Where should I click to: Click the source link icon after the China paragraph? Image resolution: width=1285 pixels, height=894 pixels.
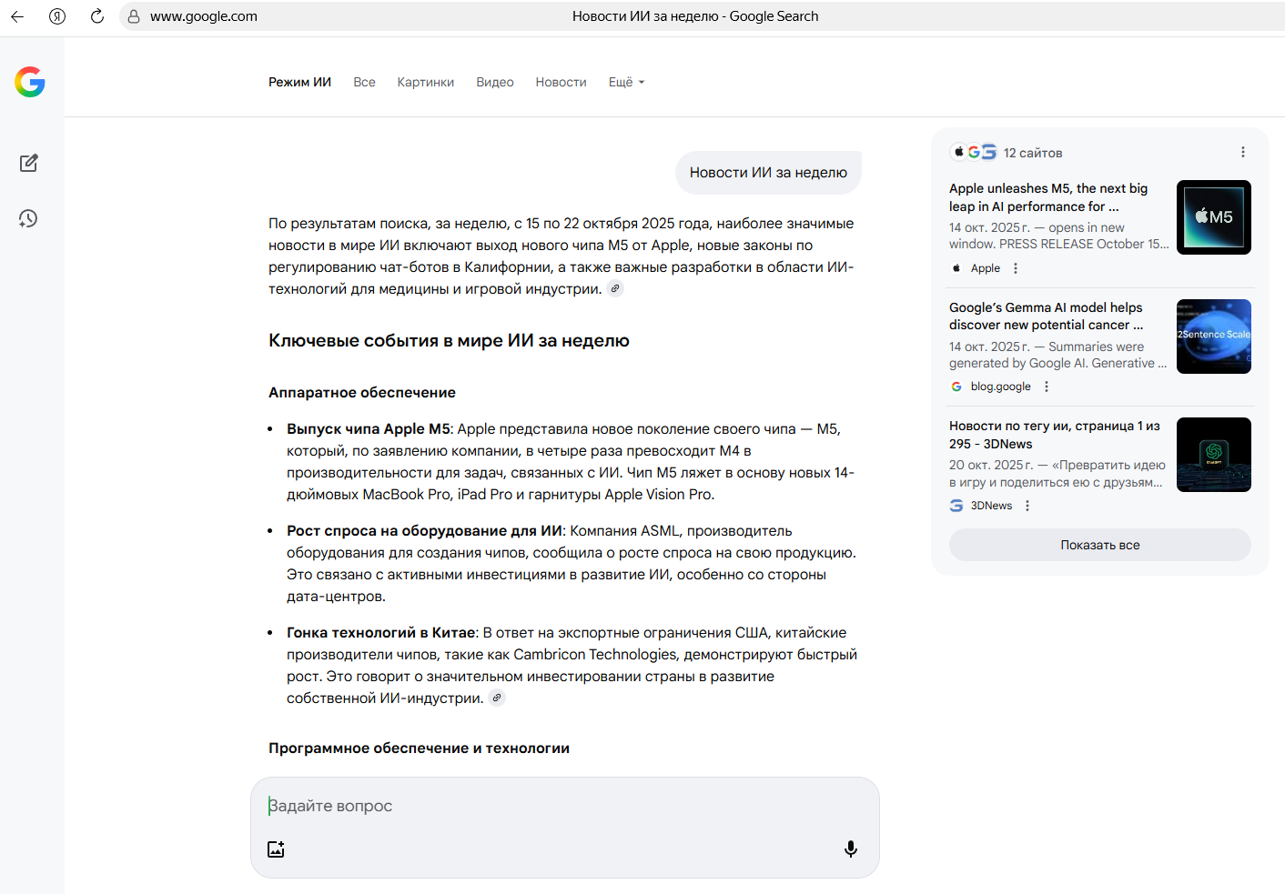[x=497, y=698]
